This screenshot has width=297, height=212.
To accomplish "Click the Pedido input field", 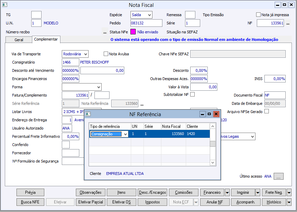I will (x=146, y=23).
